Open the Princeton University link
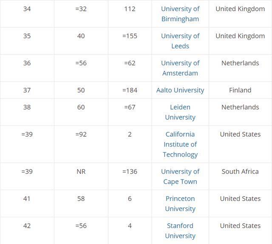 tap(180, 204)
